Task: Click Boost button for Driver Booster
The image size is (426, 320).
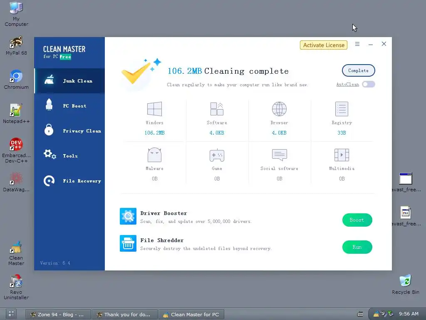Action: pyautogui.click(x=357, y=220)
